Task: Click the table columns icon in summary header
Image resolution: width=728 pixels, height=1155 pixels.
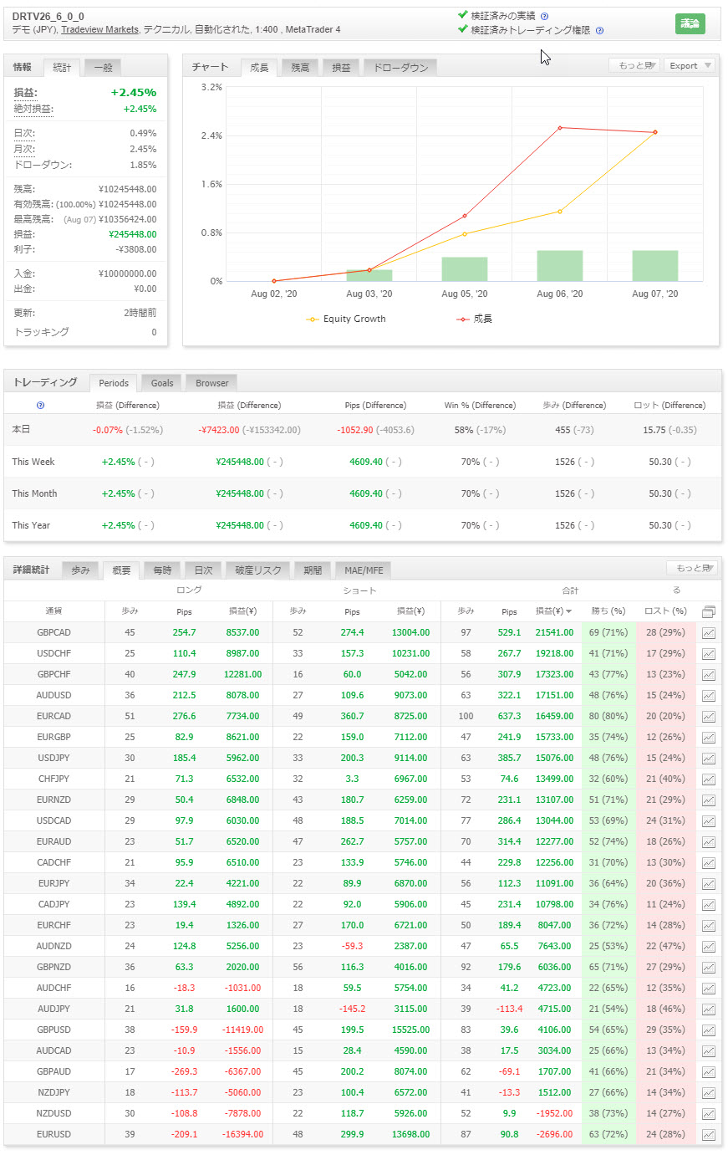Action: 709,611
